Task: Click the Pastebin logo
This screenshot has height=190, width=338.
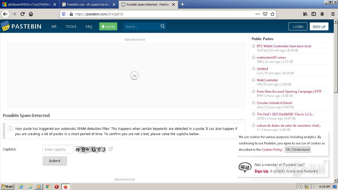Action: [21, 26]
